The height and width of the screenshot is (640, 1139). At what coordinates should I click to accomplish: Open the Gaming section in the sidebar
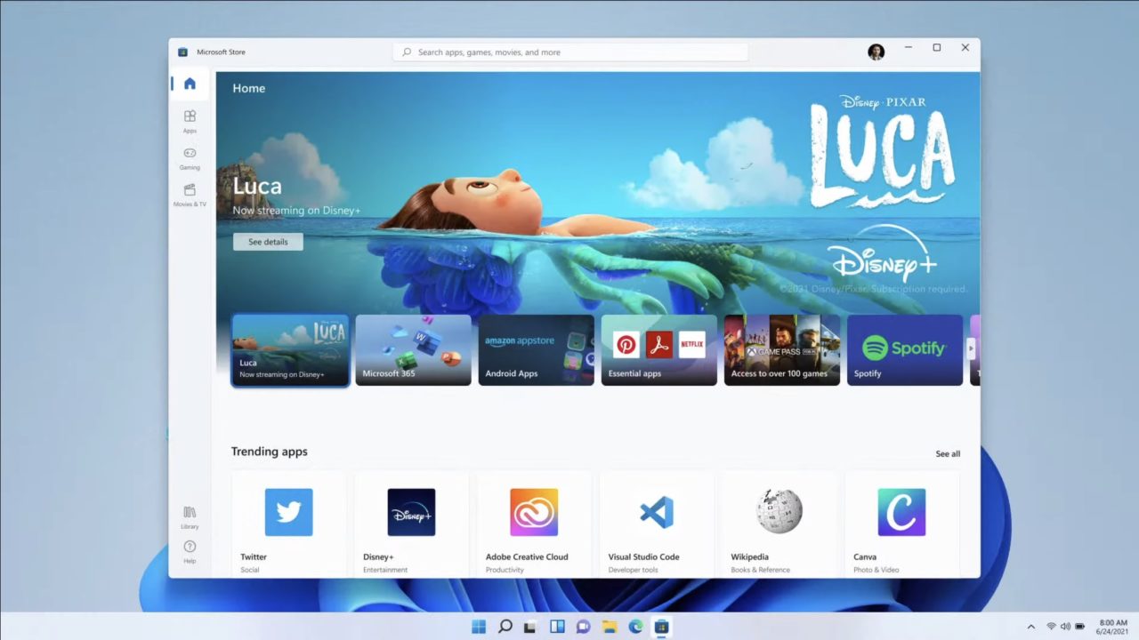[x=190, y=158]
